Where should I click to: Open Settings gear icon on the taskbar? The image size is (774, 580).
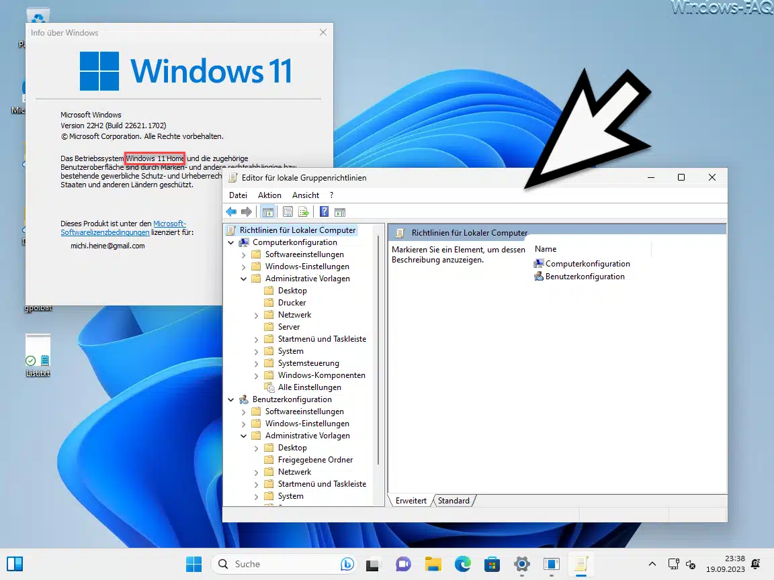(x=522, y=564)
